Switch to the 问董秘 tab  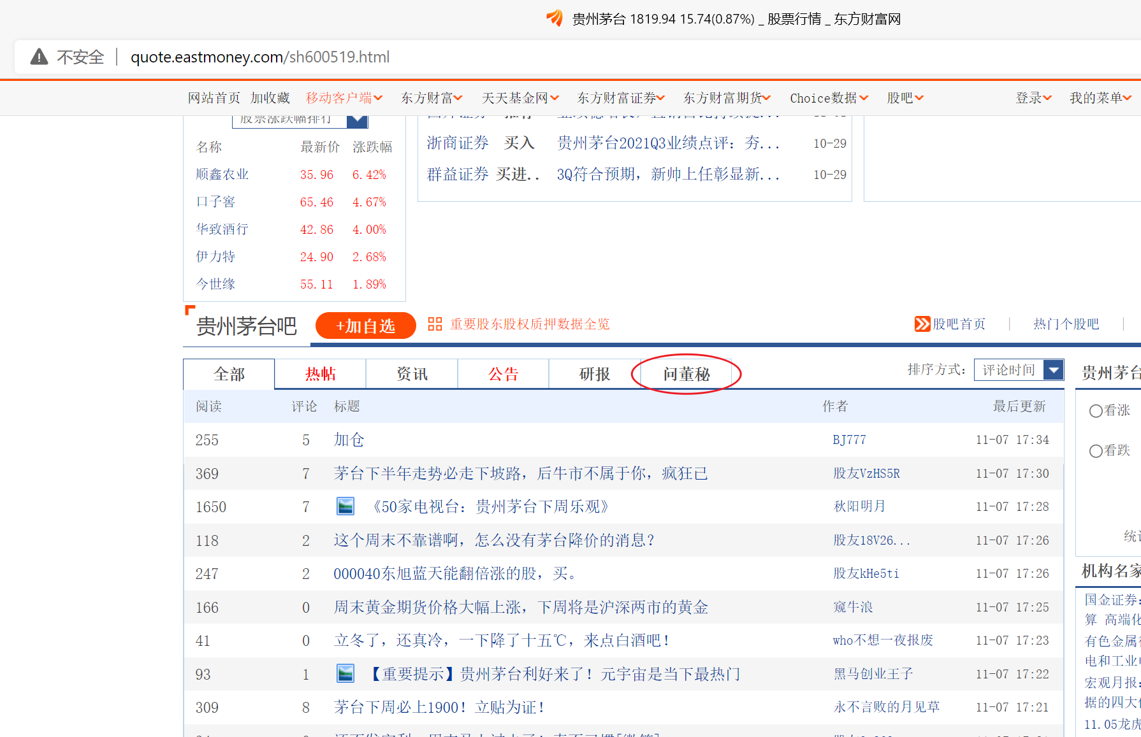coord(687,374)
